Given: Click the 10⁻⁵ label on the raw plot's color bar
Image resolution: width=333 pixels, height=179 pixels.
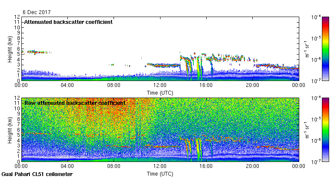Looking at the screenshot, I should (316, 119).
